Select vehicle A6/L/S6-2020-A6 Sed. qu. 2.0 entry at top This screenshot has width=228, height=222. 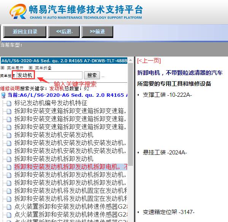pyautogui.click(x=64, y=61)
